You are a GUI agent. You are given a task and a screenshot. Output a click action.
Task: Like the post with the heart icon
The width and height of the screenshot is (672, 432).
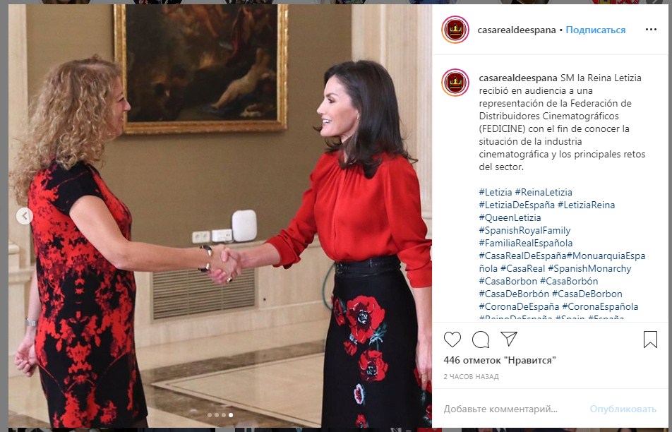tap(452, 340)
